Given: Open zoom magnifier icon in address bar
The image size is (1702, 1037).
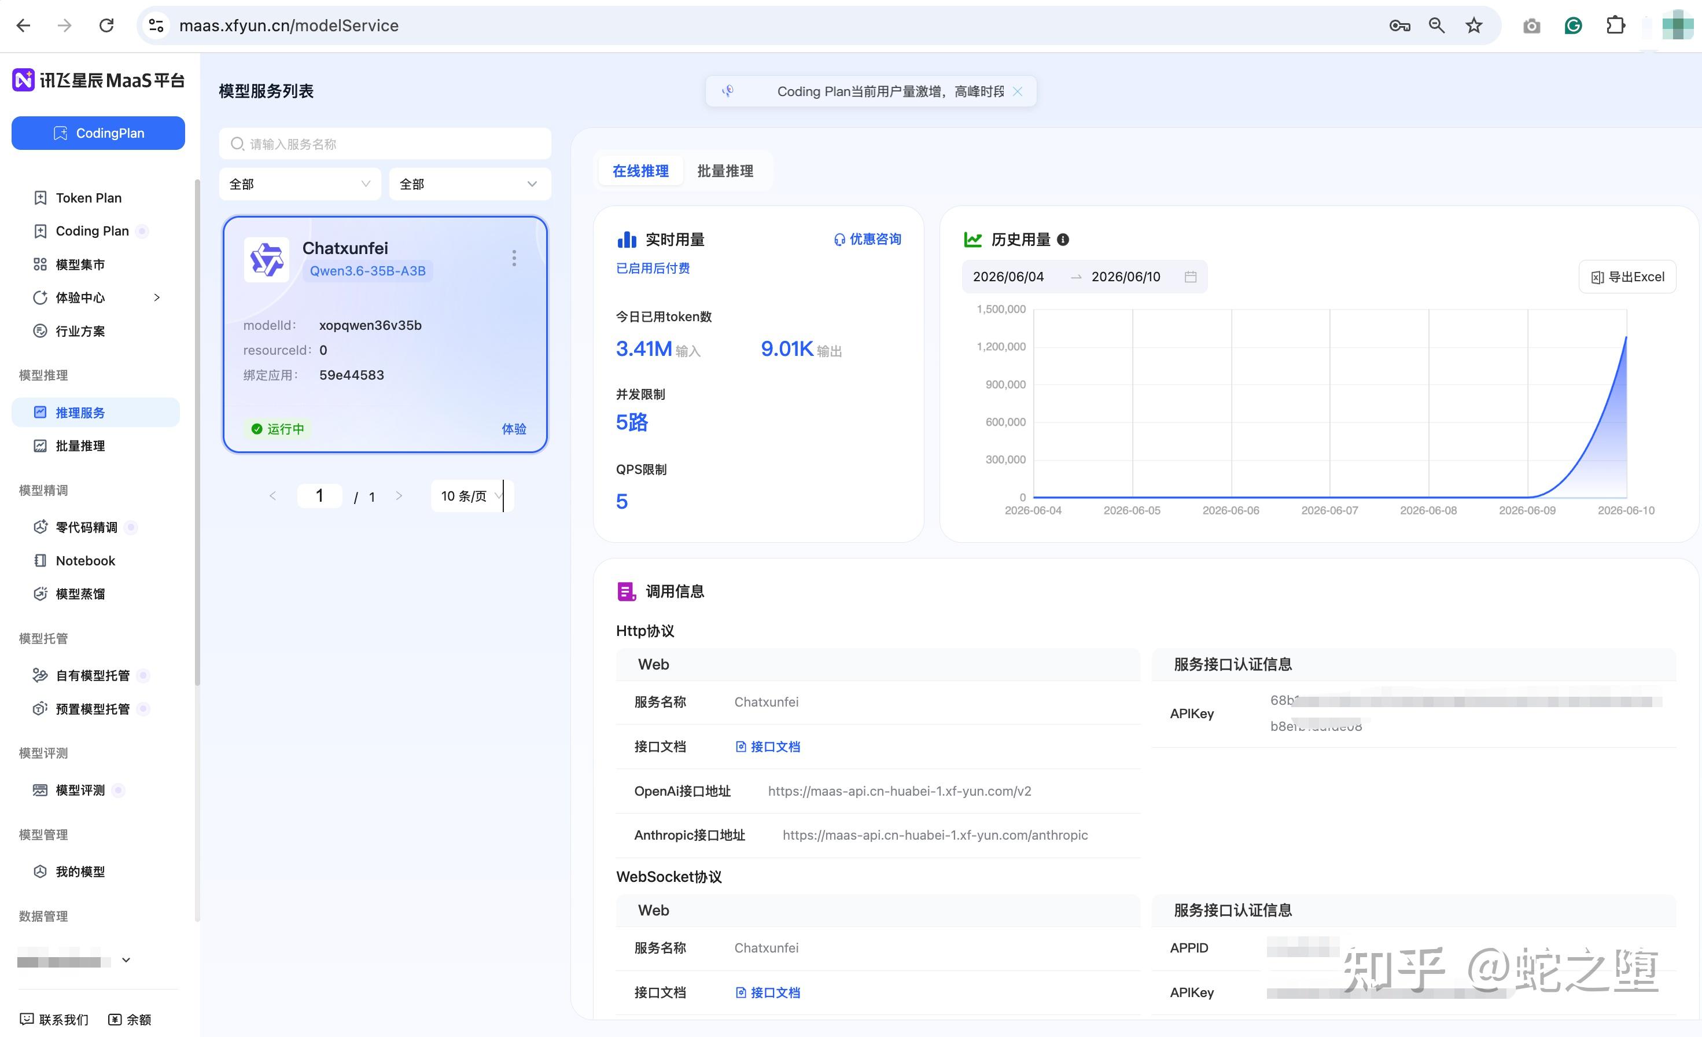Looking at the screenshot, I should (1437, 25).
